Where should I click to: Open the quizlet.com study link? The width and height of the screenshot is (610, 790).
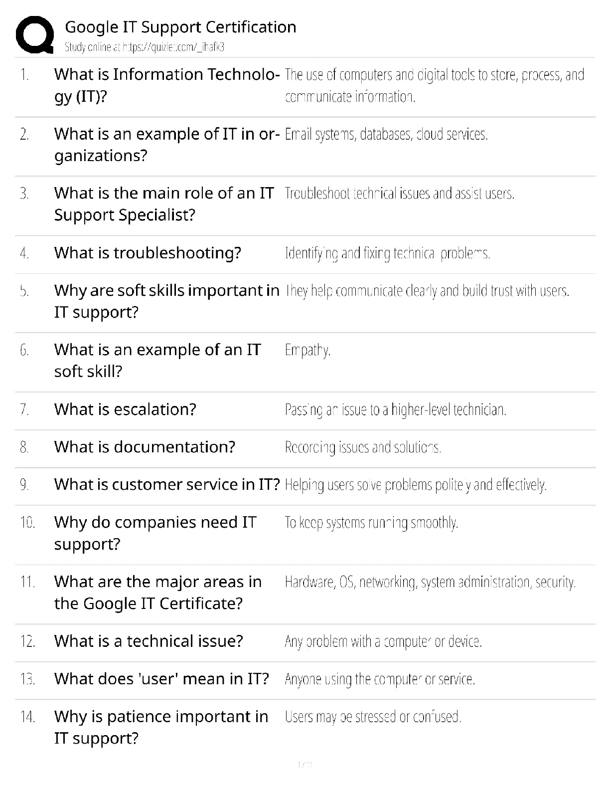(145, 47)
